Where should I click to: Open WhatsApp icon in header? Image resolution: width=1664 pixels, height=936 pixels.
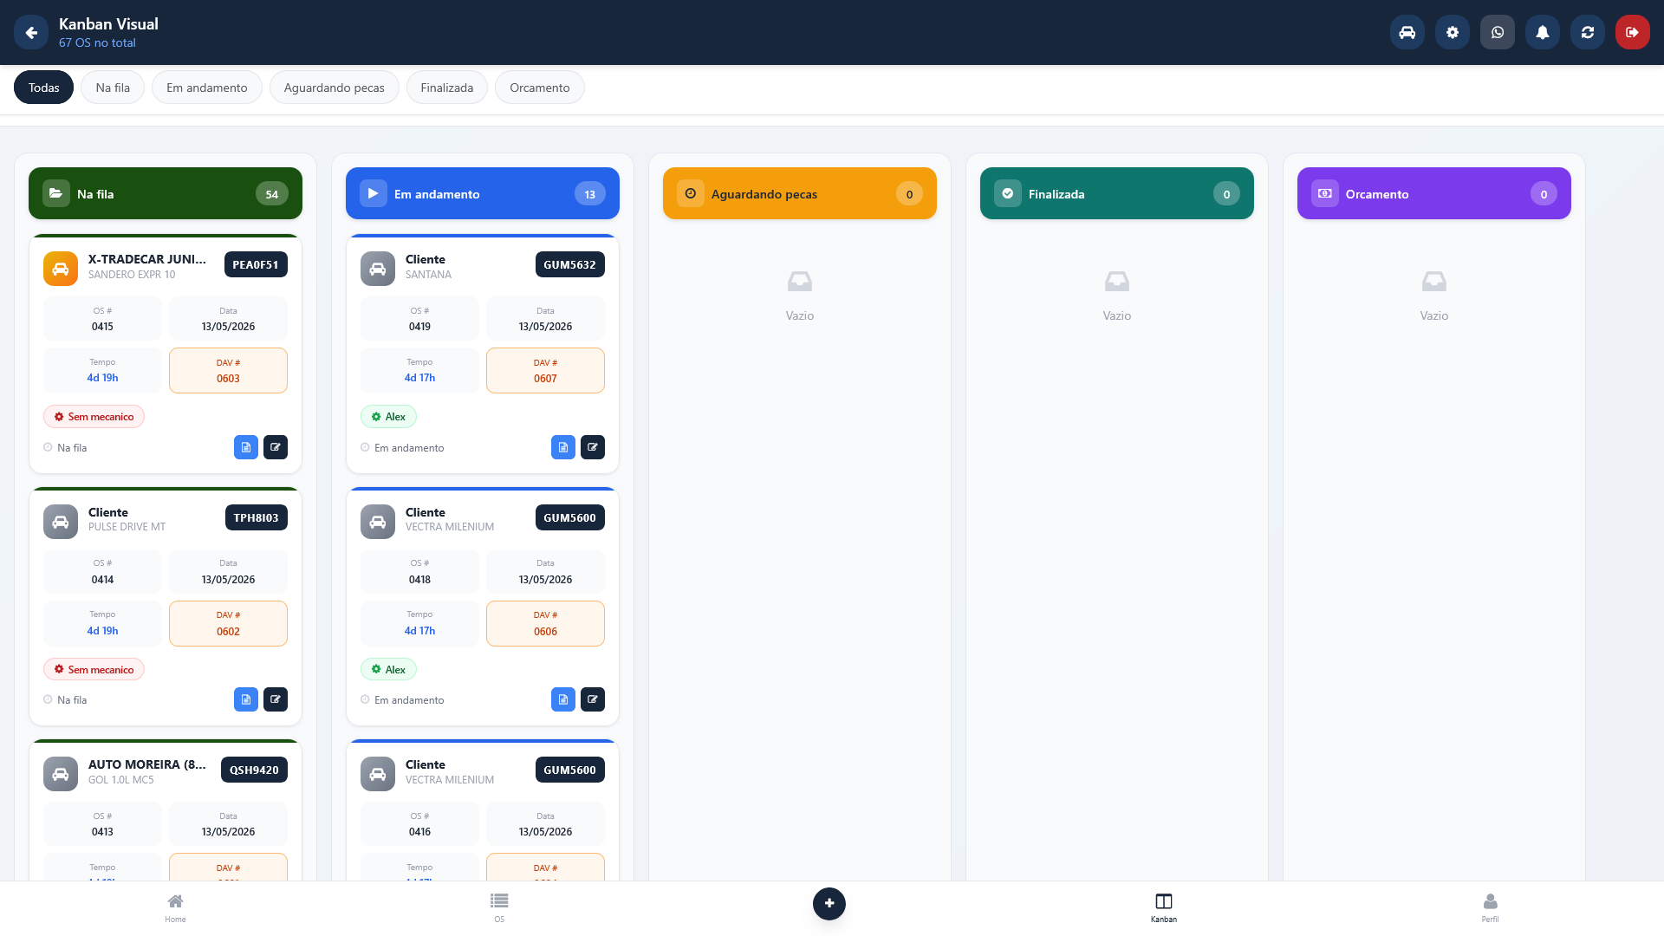(x=1498, y=32)
